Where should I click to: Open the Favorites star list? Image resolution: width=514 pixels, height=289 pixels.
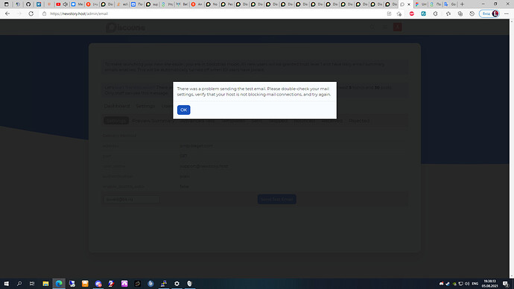[x=448, y=13]
